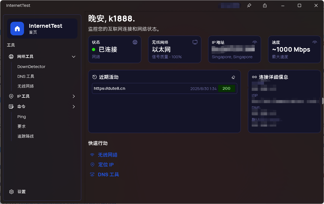
Task: Open 设置 settings page
Action: point(22,192)
